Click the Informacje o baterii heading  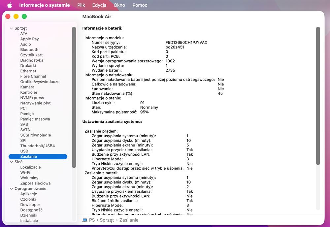tap(102, 28)
